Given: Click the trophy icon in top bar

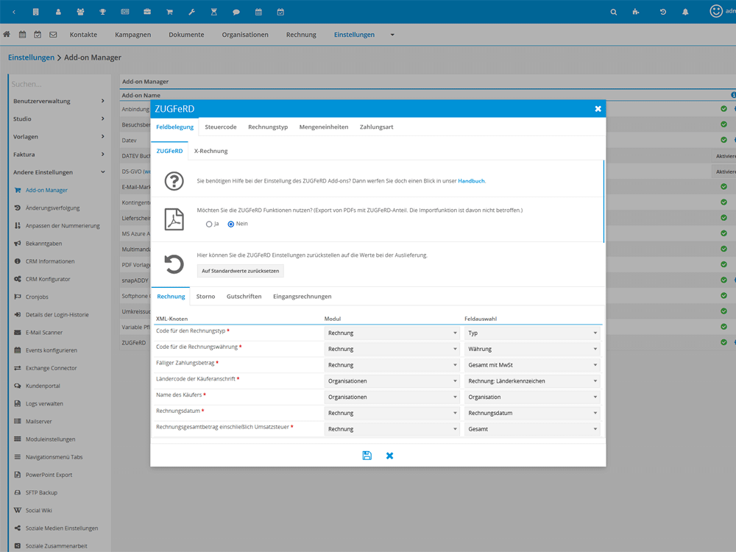Looking at the screenshot, I should [x=103, y=12].
